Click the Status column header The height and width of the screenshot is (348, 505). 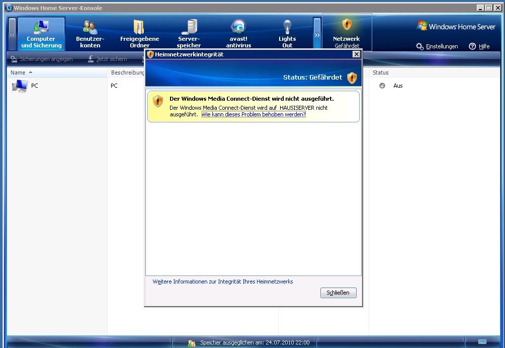point(380,73)
